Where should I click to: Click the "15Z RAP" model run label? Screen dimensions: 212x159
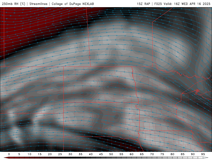pyautogui.click(x=143, y=4)
